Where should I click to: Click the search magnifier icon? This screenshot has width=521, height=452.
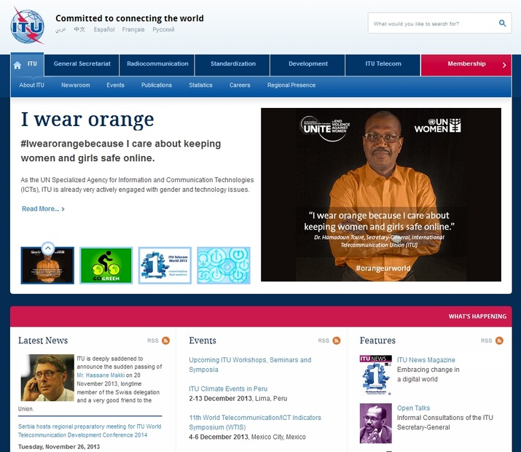[502, 23]
